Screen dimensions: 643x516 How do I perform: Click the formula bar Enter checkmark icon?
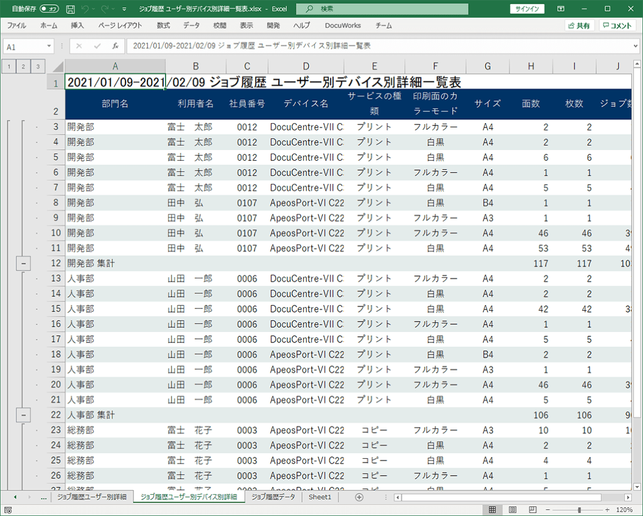coord(97,46)
